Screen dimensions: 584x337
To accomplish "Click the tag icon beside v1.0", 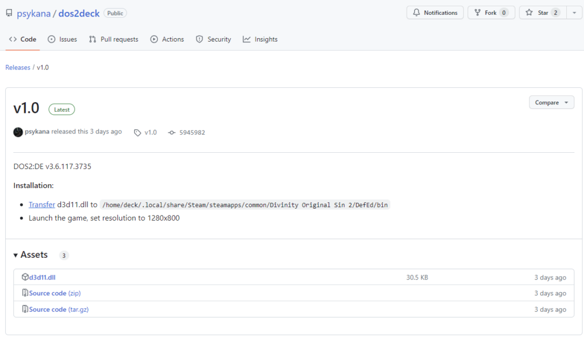I will [x=137, y=132].
